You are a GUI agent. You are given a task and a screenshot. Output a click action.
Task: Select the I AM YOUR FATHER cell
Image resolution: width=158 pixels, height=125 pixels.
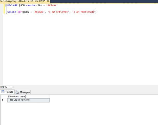[28, 100]
